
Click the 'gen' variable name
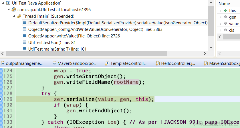point(233,17)
